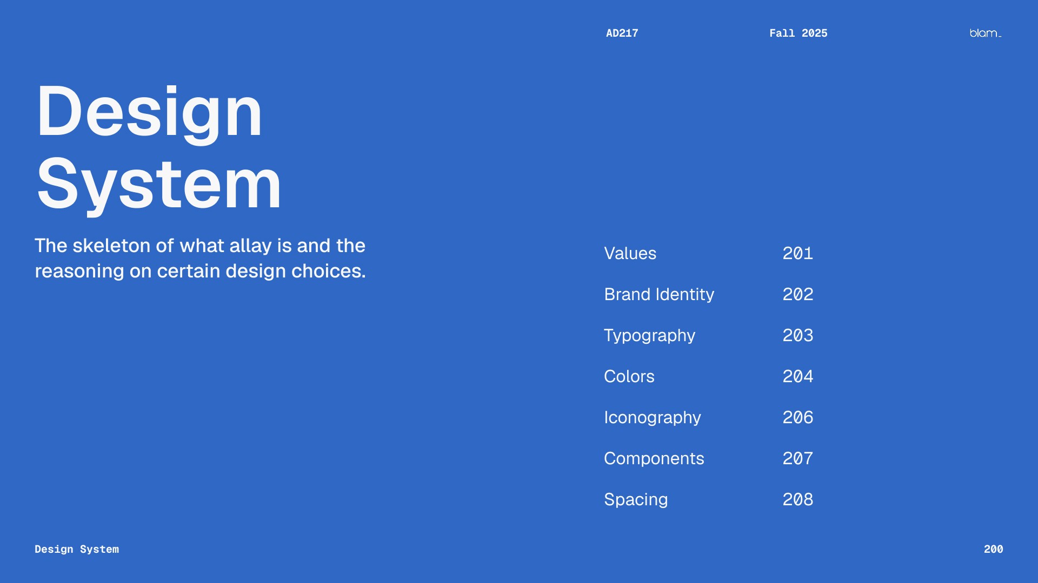The image size is (1038, 583).
Task: Open the Values section link
Action: pyautogui.click(x=630, y=253)
